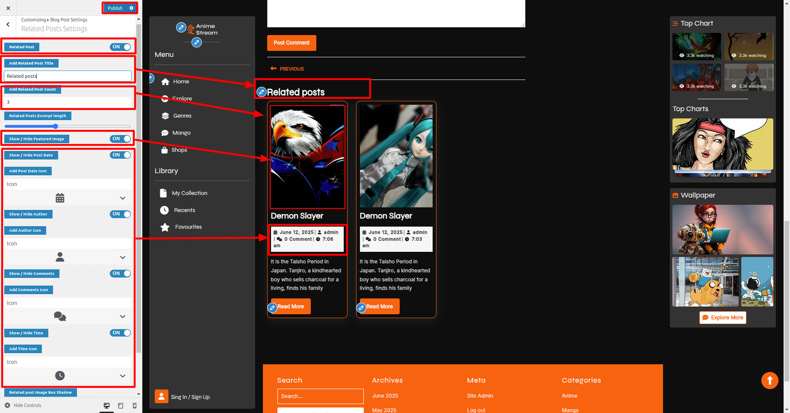This screenshot has width=790, height=413.
Task: Switch to tablet preview icon
Action: click(x=121, y=405)
